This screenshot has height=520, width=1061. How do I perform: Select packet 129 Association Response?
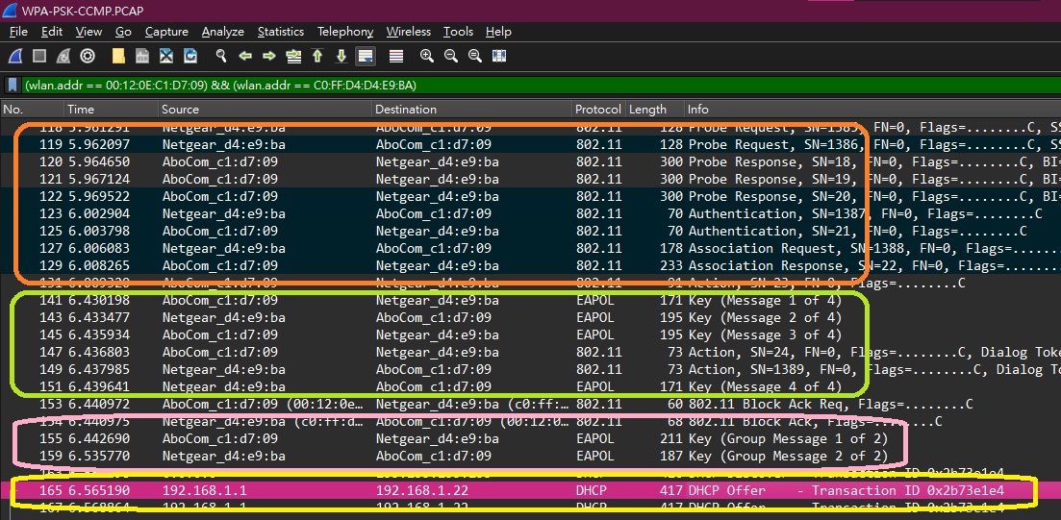click(x=531, y=265)
